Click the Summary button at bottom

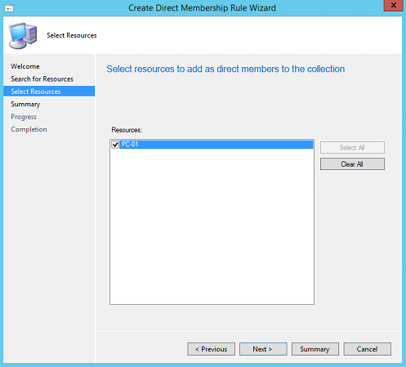(315, 349)
